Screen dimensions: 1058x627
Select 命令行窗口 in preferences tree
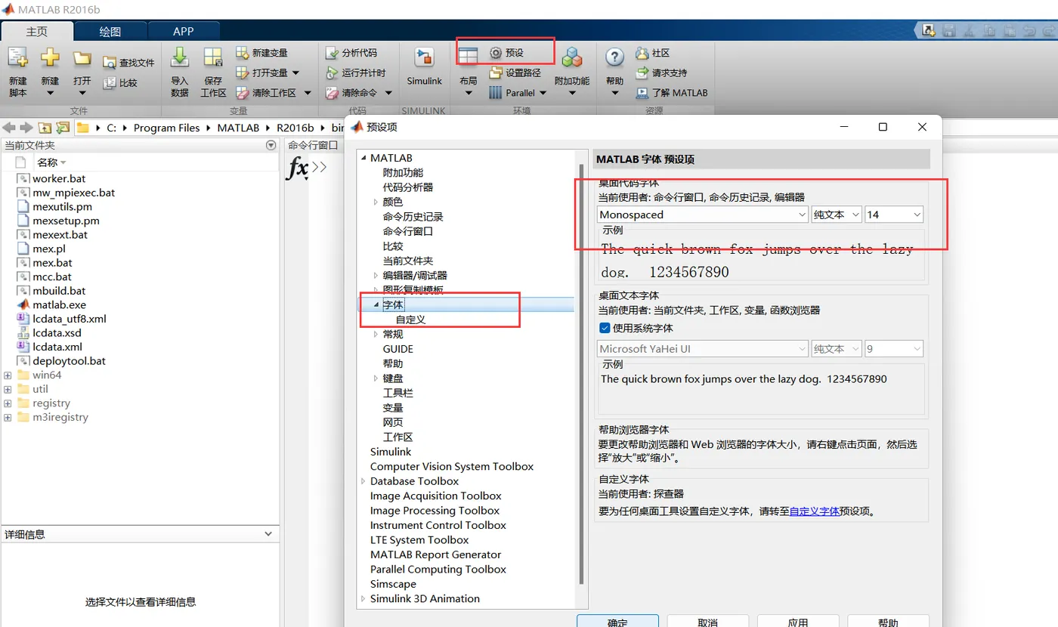pos(408,231)
